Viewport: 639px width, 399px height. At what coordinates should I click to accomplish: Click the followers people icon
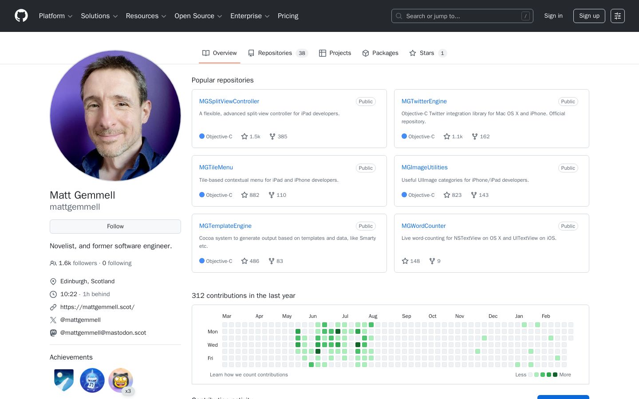click(53, 263)
